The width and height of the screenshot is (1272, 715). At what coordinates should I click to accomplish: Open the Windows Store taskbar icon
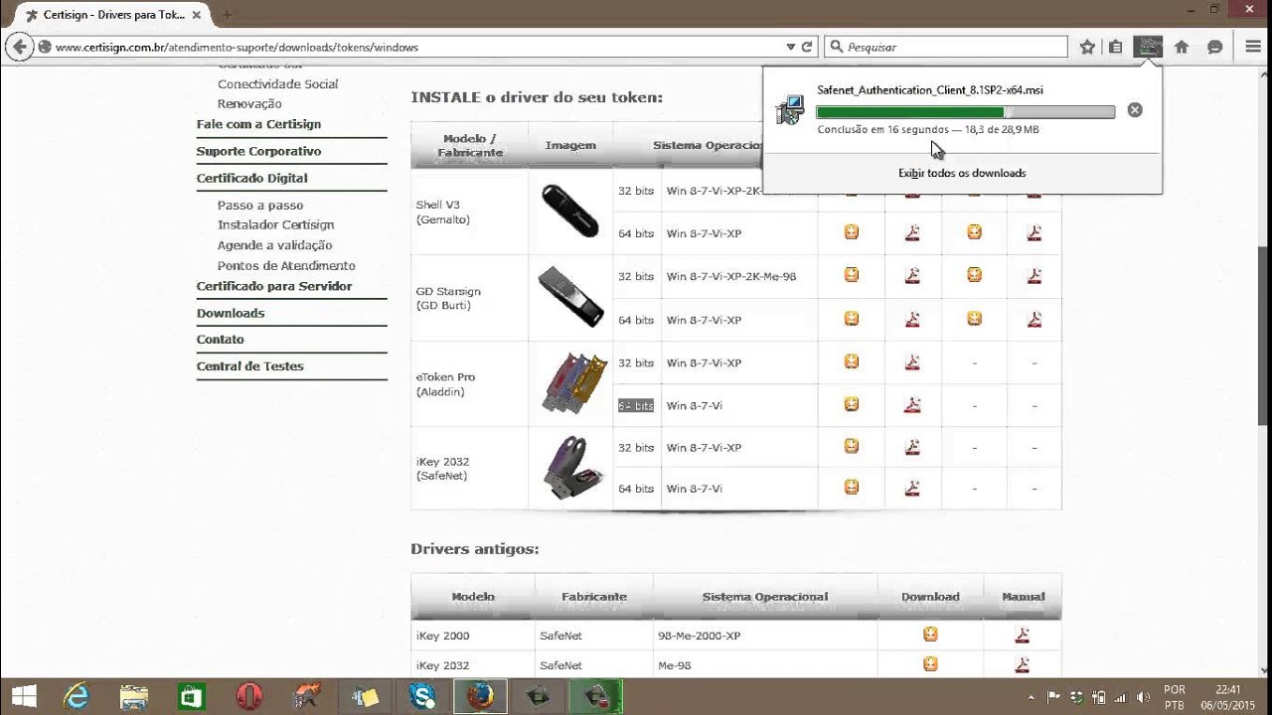[191, 696]
